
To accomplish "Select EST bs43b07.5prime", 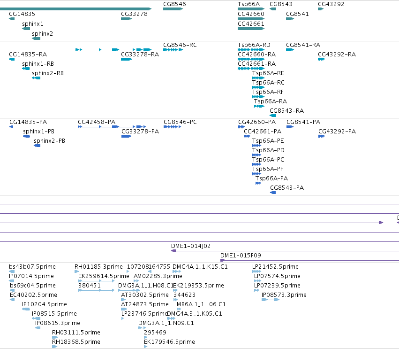I will point(12,271).
